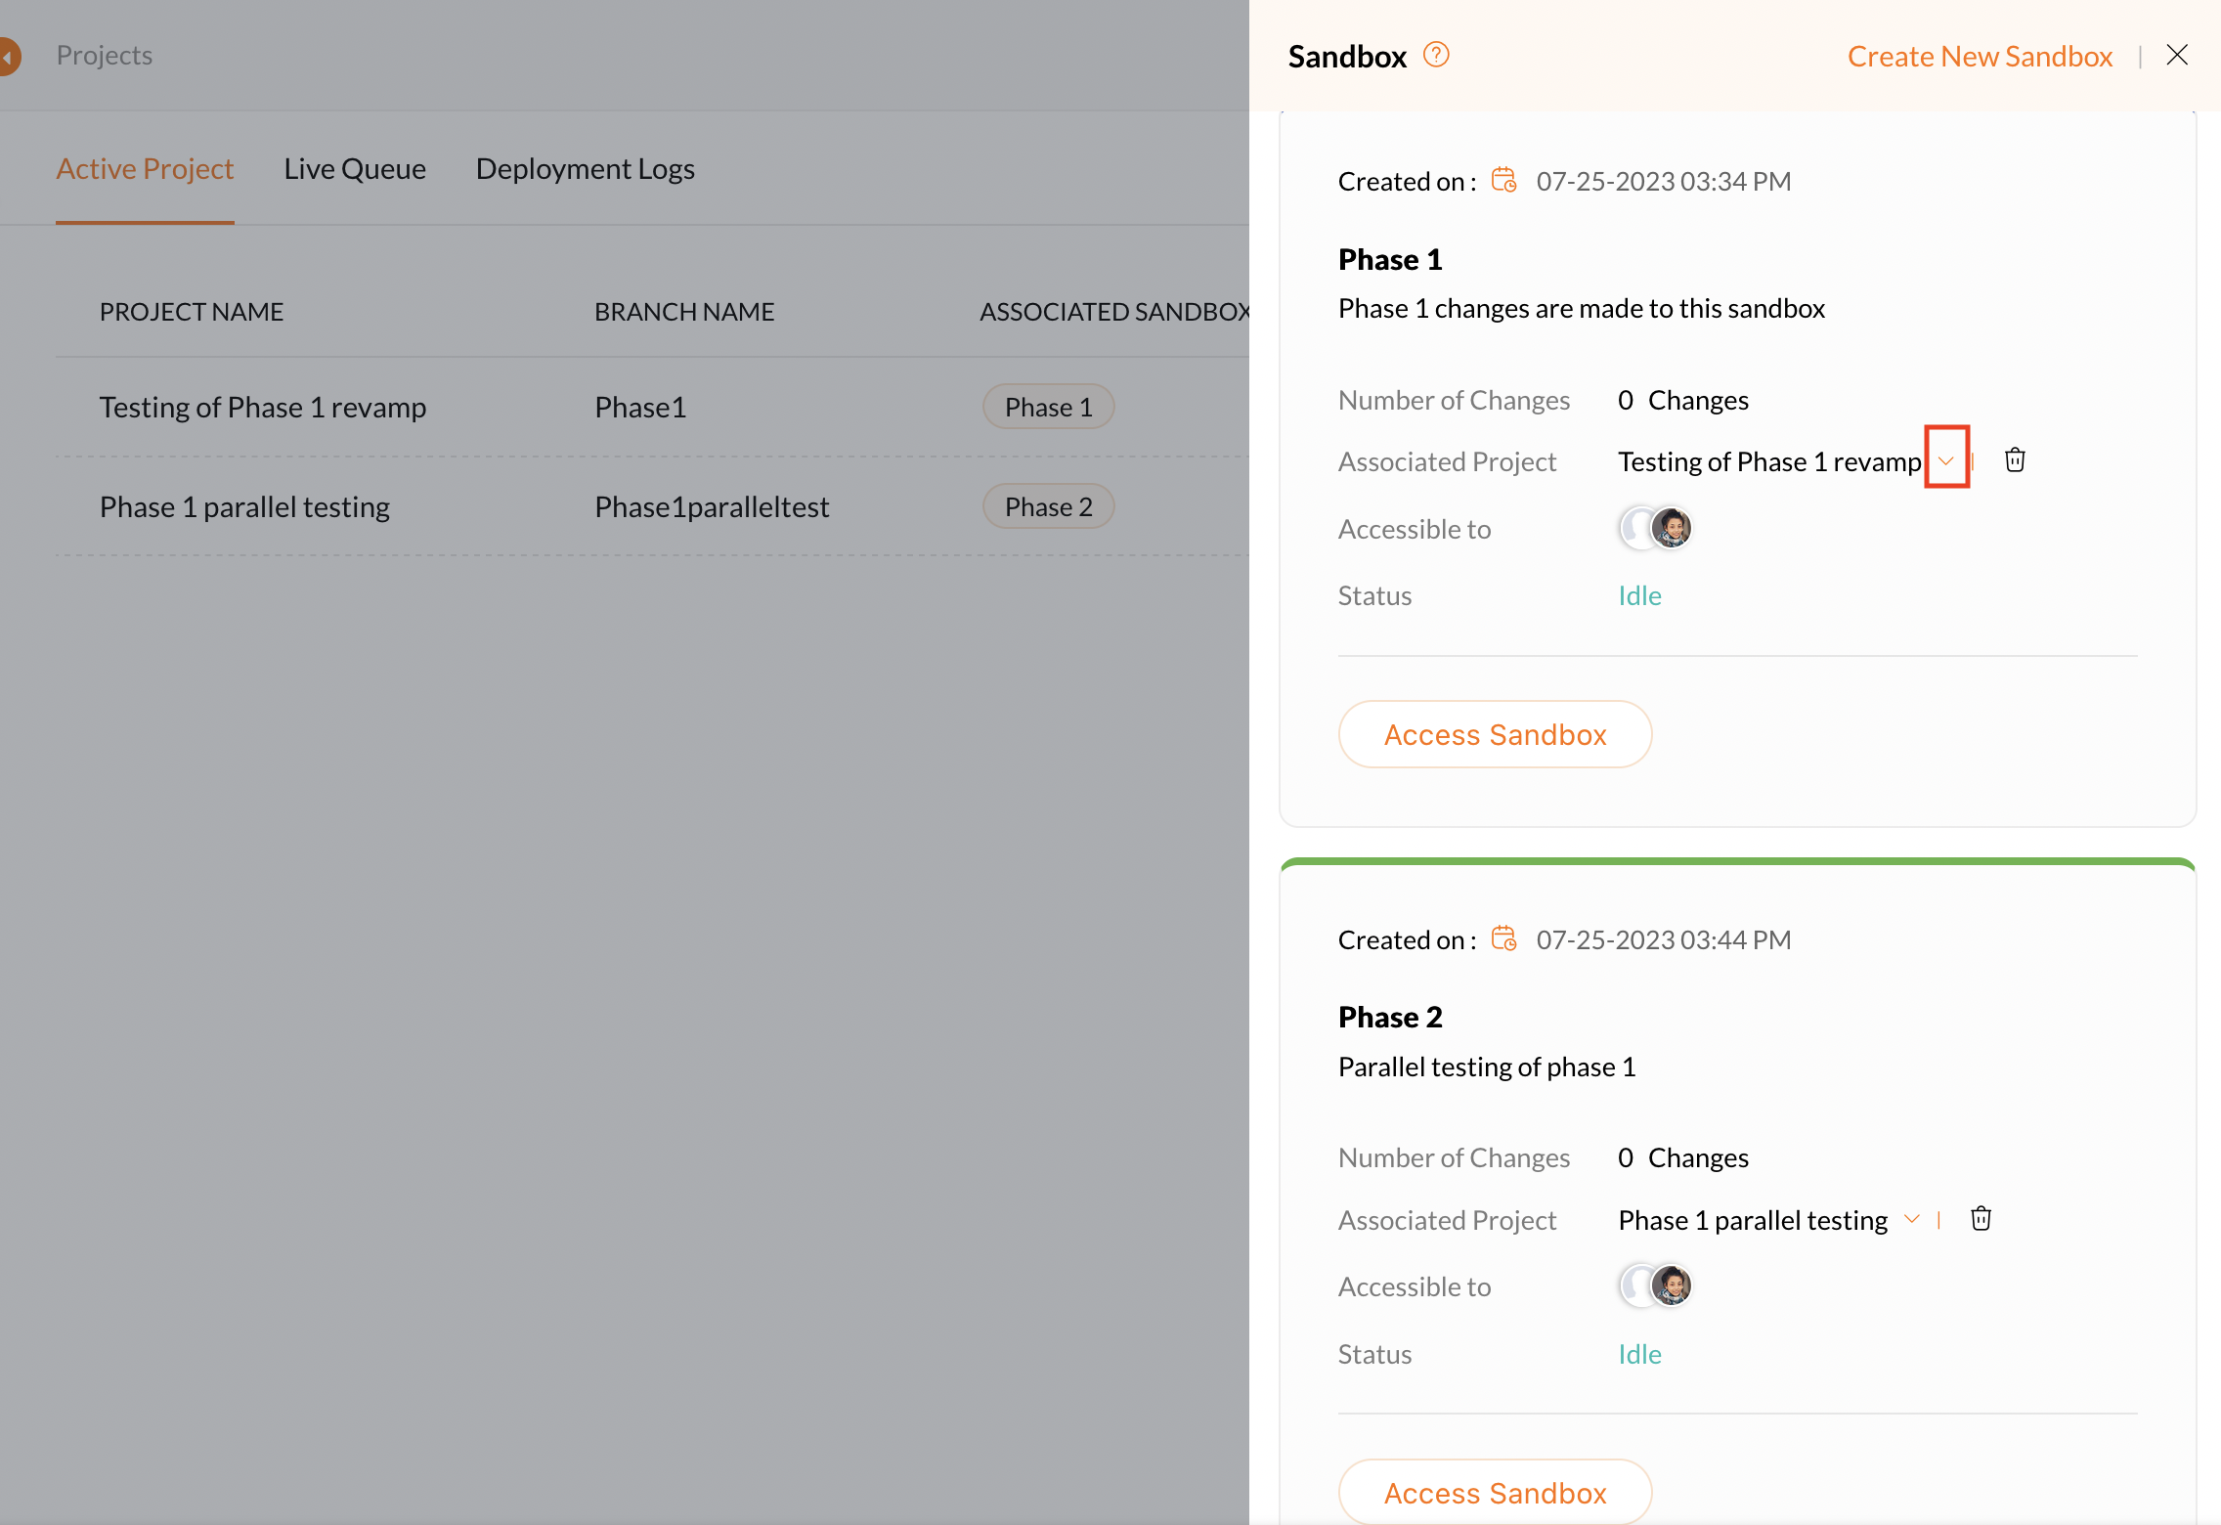The width and height of the screenshot is (2221, 1525).
Task: Open the Deployment Logs tab
Action: pos(585,168)
